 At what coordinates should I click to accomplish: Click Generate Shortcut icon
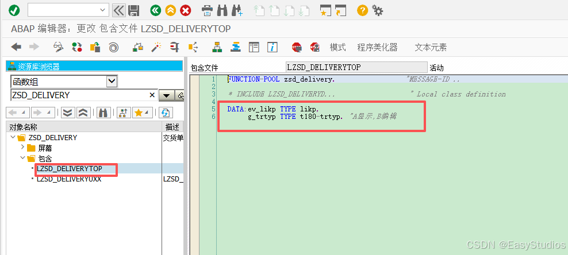pyautogui.click(x=340, y=10)
